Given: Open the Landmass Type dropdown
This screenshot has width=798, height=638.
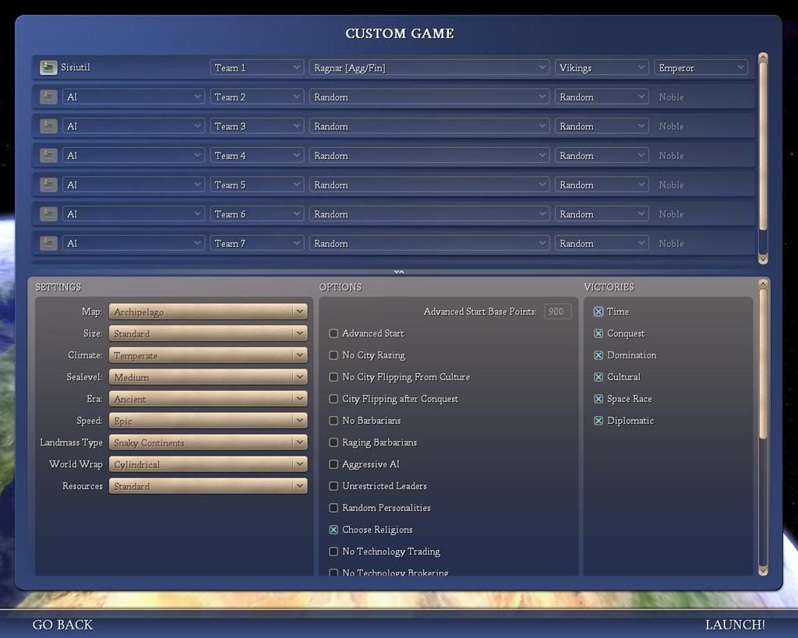Looking at the screenshot, I should tap(208, 442).
